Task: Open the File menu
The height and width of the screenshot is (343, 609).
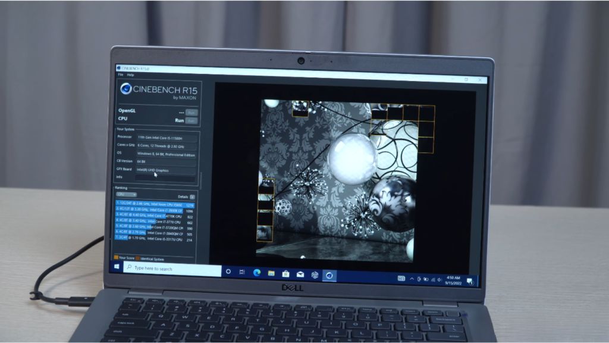Action: (120, 74)
